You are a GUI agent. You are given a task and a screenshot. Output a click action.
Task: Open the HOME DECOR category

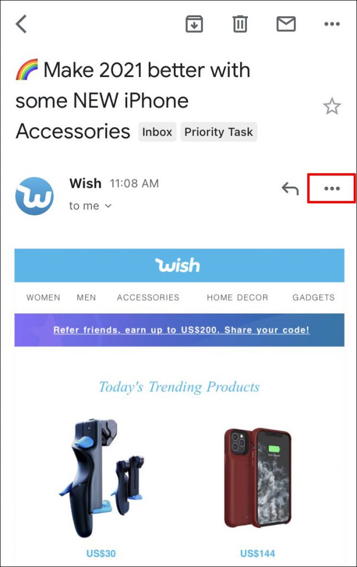click(237, 297)
